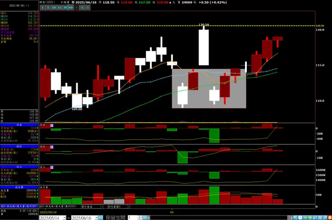Click the 120.50 high price label on chart
This screenshot has width=332, height=220.
click(204, 25)
